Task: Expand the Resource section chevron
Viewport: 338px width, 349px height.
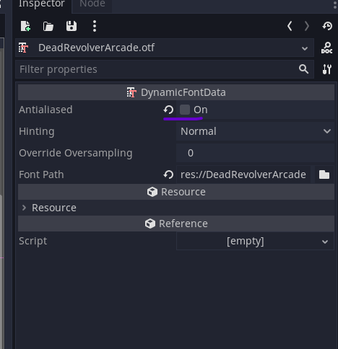Action: (24, 208)
